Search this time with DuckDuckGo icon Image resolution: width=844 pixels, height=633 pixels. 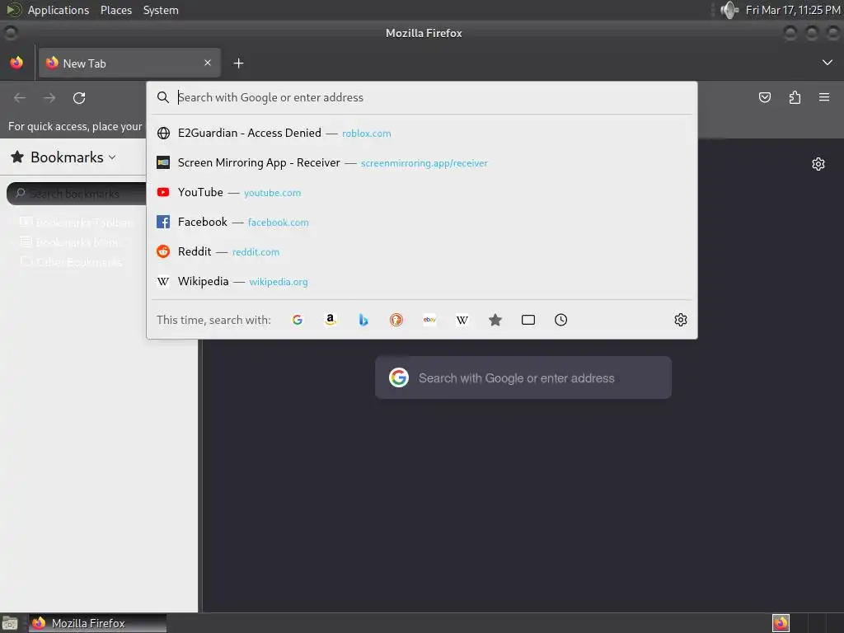[396, 320]
